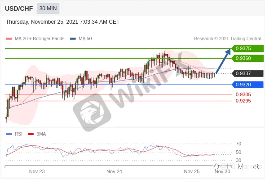Click the RSI legend blue swatch
The width and height of the screenshot is (265, 179).
[x=9, y=134]
